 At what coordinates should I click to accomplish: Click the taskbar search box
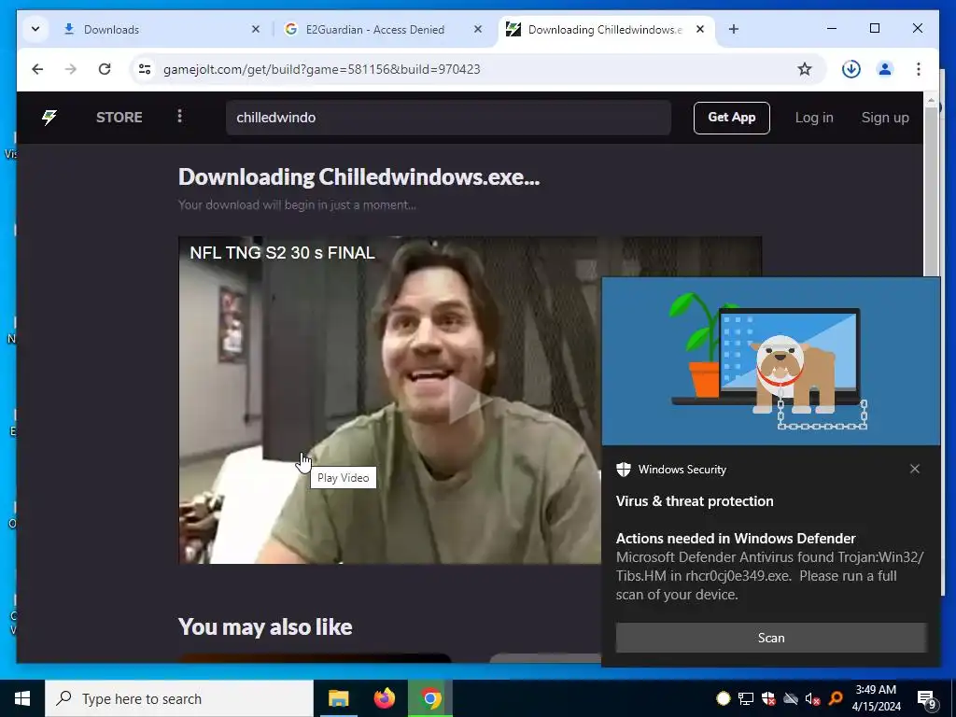click(179, 698)
